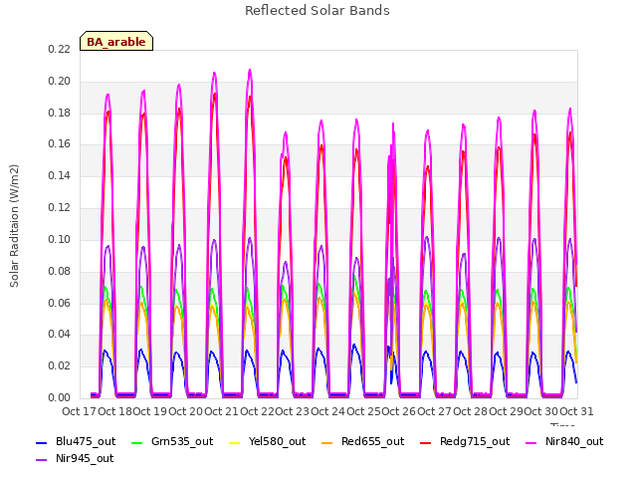The width and height of the screenshot is (637, 478).
Task: Click the Oct 21 x-axis tick label
Action: [x=221, y=411]
